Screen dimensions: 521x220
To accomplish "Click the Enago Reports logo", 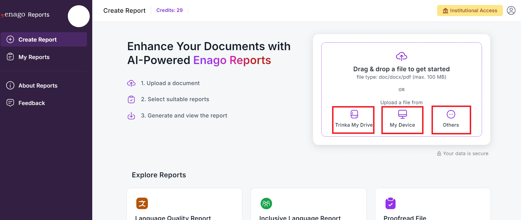I will 25,14.
